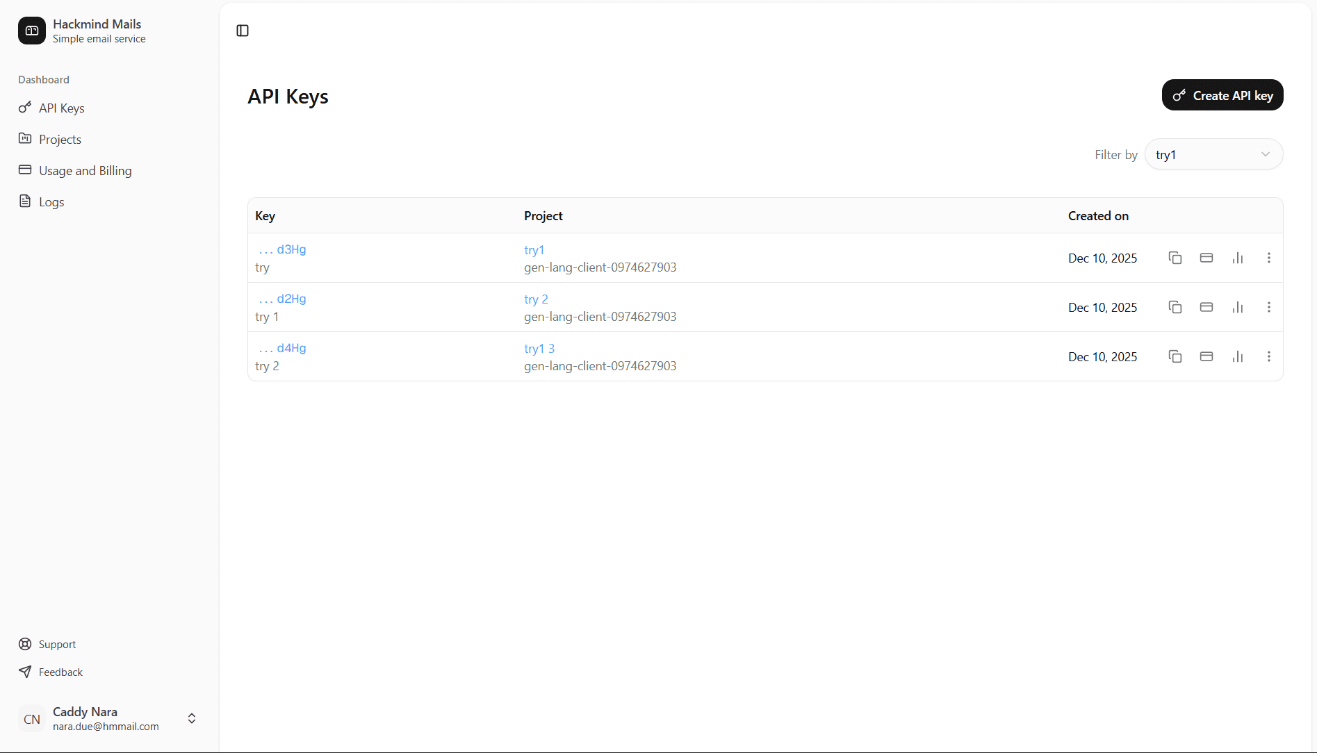Copy the API key for 'try 1'
This screenshot has width=1317, height=753.
pyautogui.click(x=1175, y=306)
